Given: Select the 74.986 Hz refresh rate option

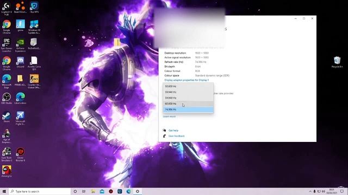Looking at the screenshot, I should pyautogui.click(x=188, y=109).
